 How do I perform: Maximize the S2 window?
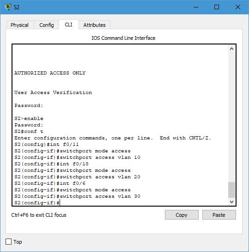tap(217, 7)
